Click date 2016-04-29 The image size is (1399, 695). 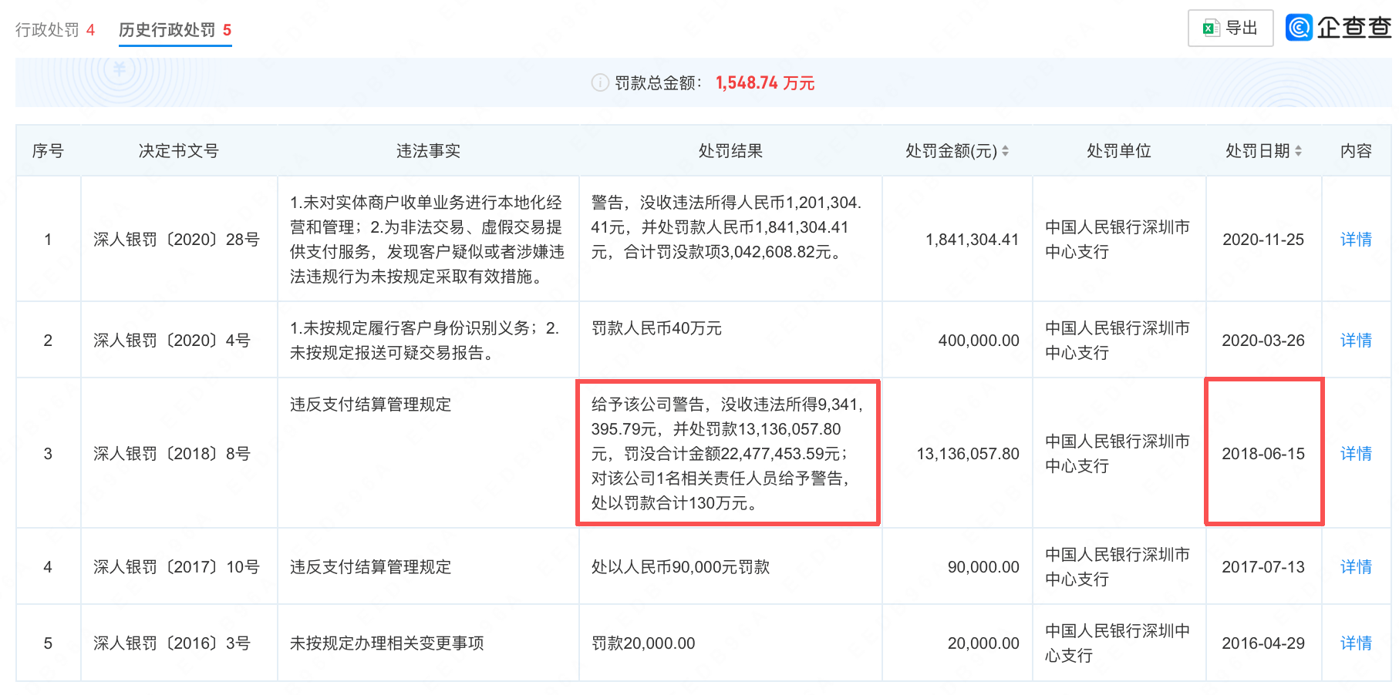(x=1263, y=643)
